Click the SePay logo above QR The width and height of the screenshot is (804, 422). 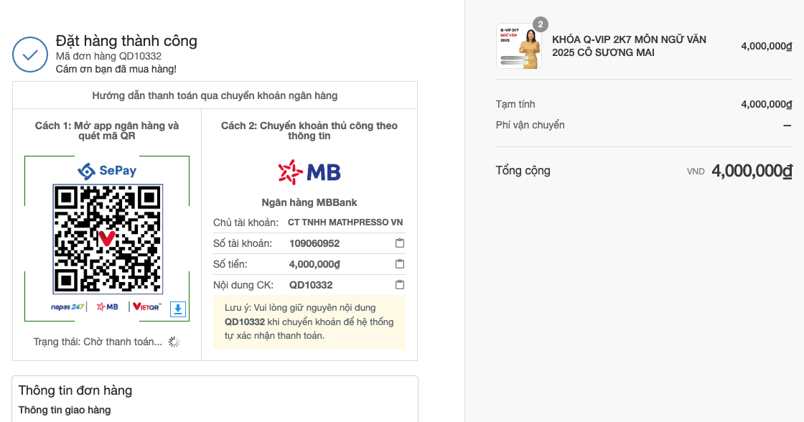point(107,171)
